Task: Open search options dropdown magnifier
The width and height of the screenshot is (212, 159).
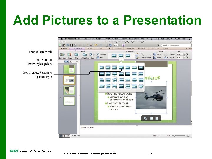Action: click(x=159, y=45)
